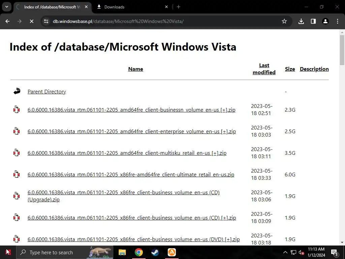
Task: Click the taskbar search box
Action: pyautogui.click(x=65, y=252)
